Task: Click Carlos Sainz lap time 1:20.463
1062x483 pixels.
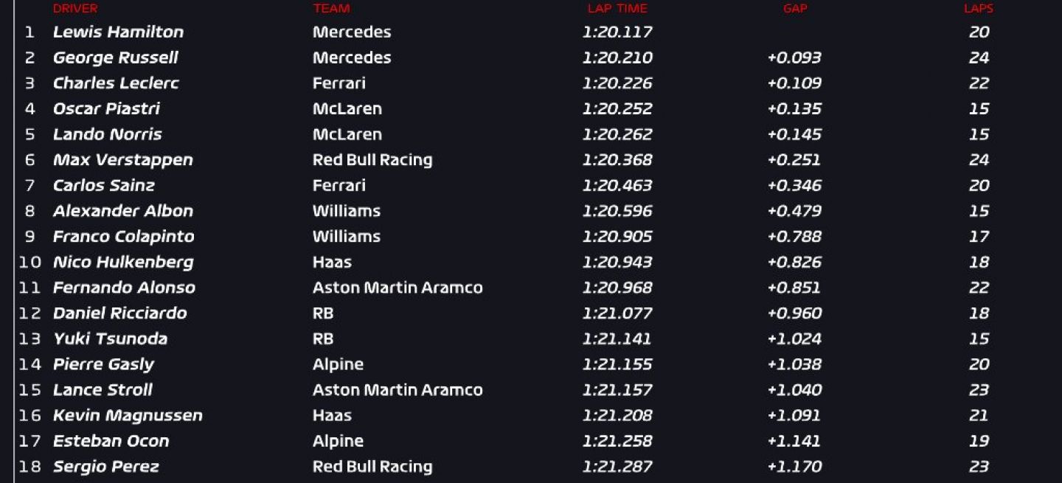Action: click(x=617, y=186)
